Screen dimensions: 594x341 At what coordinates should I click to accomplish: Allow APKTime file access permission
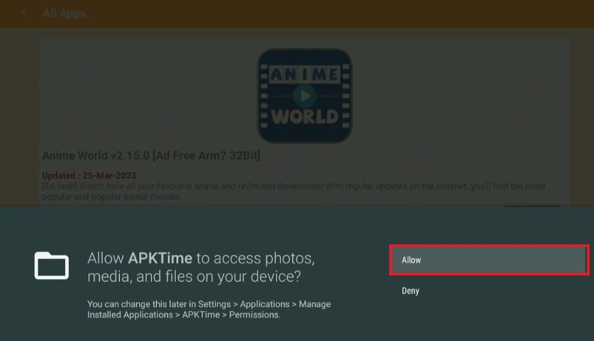tap(489, 260)
